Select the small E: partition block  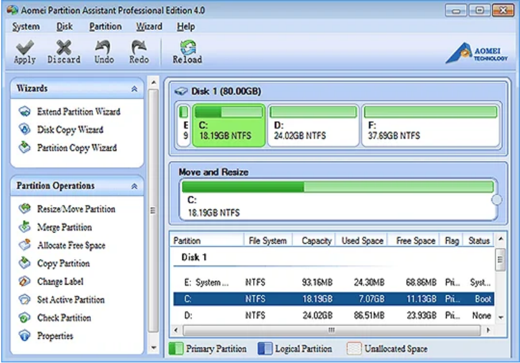183,126
